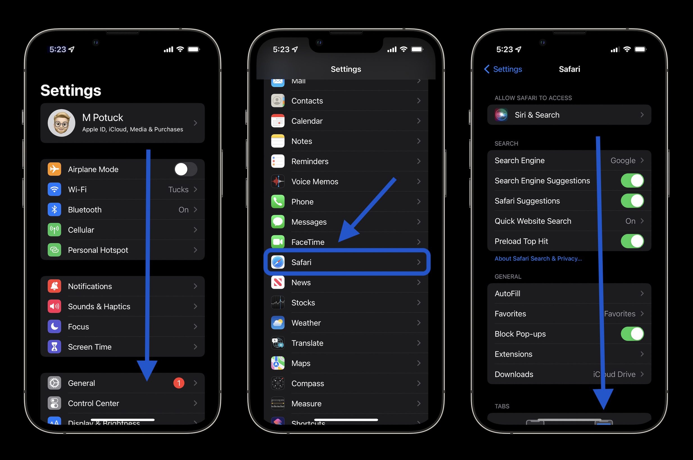The height and width of the screenshot is (460, 693).
Task: Tap the Notifications settings icon
Action: click(x=55, y=286)
